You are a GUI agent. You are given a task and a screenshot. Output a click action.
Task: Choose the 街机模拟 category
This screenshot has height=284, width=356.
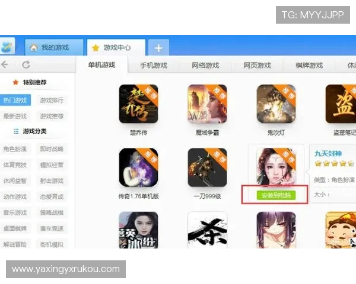pyautogui.click(x=52, y=244)
